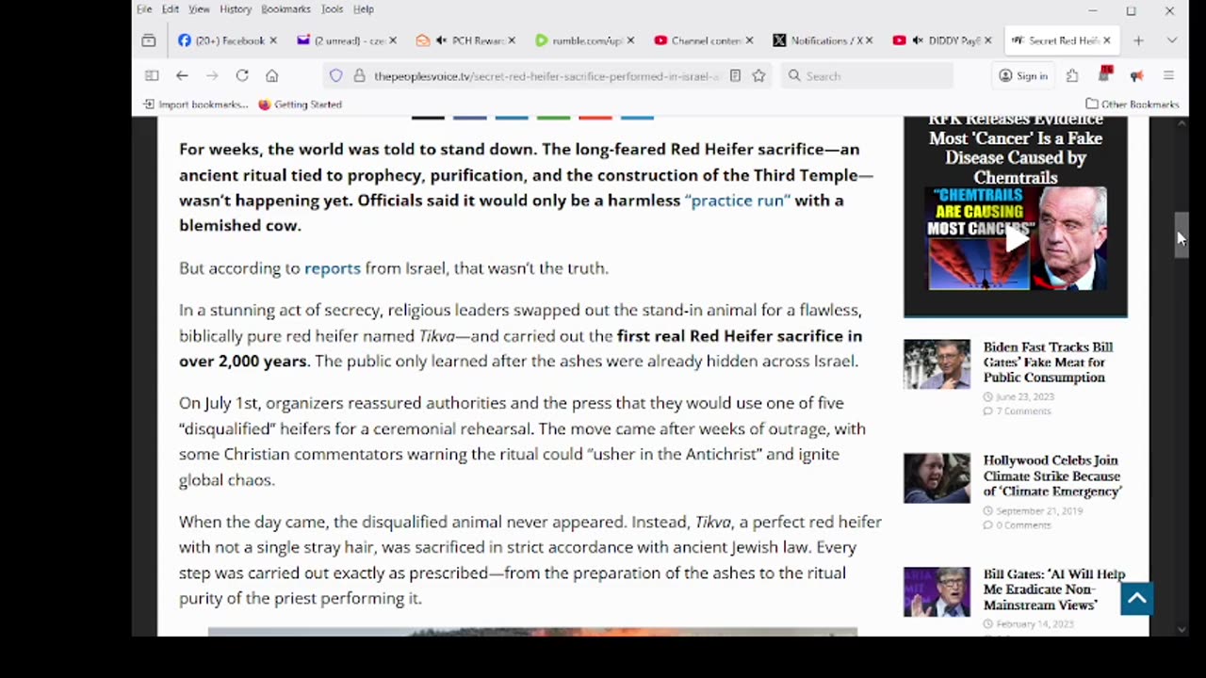The width and height of the screenshot is (1206, 678).
Task: Click the vertical scrollbar thumb
Action: coord(1182,234)
